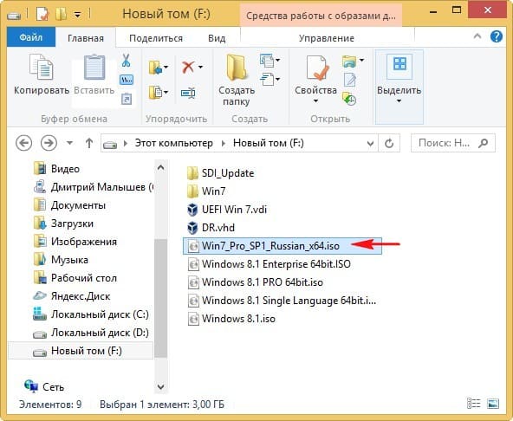Select Документы in navigation pane
Image resolution: width=513 pixels, height=421 pixels.
(78, 205)
